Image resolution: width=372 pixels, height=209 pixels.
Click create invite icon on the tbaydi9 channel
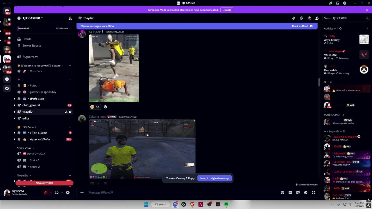tap(66, 112)
